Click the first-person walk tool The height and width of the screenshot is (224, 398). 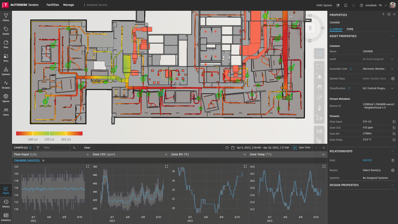pyautogui.click(x=319, y=108)
